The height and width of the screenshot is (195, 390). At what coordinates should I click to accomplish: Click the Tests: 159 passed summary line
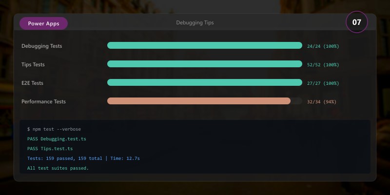83,158
